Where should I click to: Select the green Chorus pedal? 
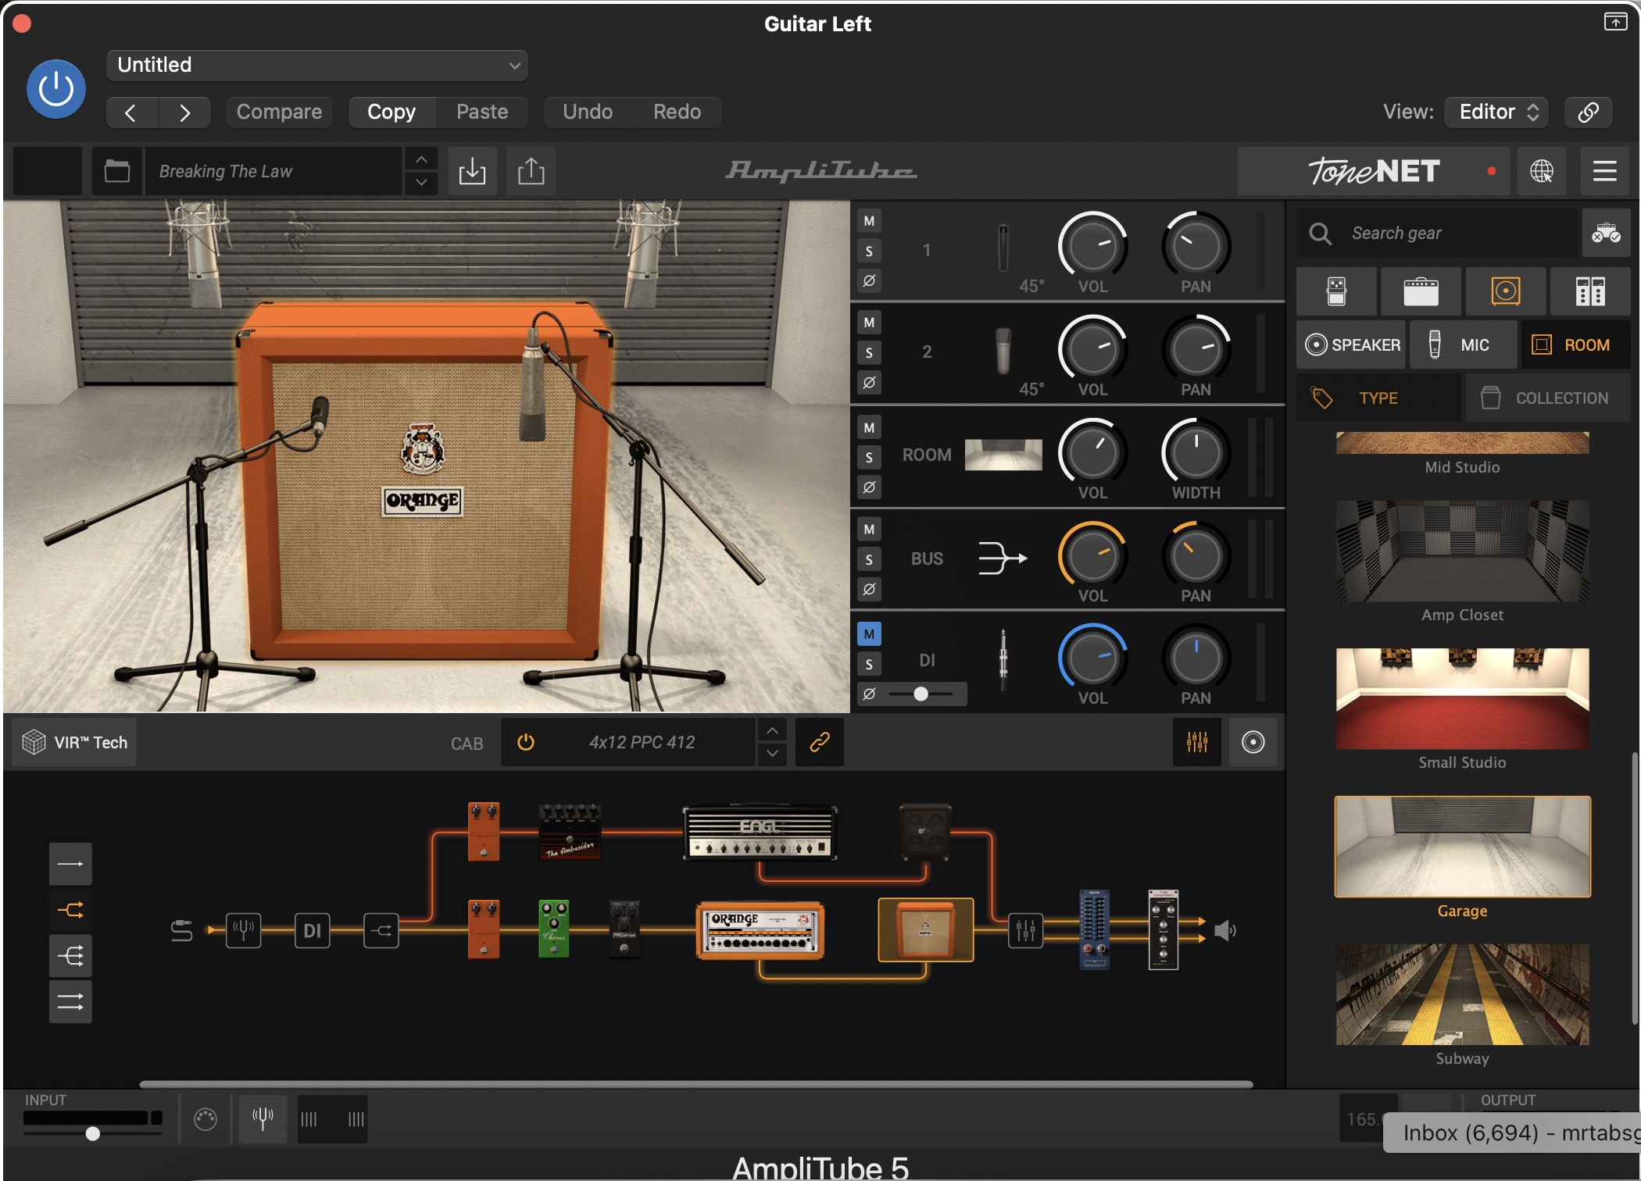pyautogui.click(x=553, y=929)
